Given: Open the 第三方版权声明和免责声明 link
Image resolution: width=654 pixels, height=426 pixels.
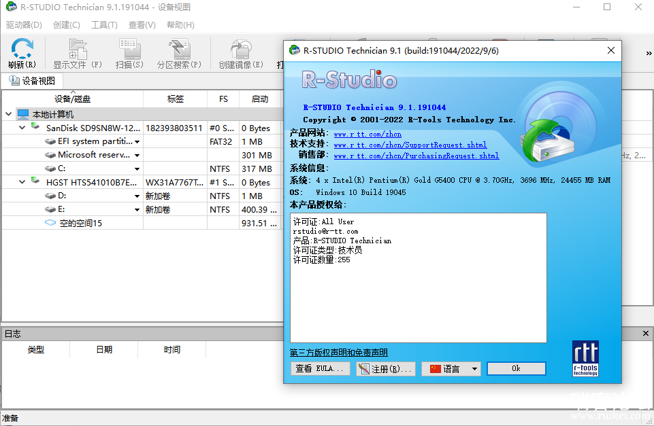Looking at the screenshot, I should point(339,353).
